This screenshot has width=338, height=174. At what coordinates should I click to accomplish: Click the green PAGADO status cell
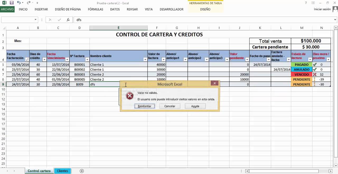302,65
